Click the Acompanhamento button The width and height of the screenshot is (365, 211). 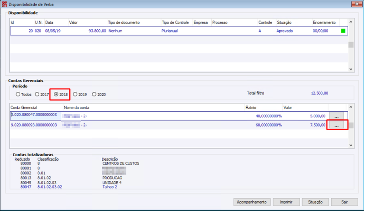point(252,202)
